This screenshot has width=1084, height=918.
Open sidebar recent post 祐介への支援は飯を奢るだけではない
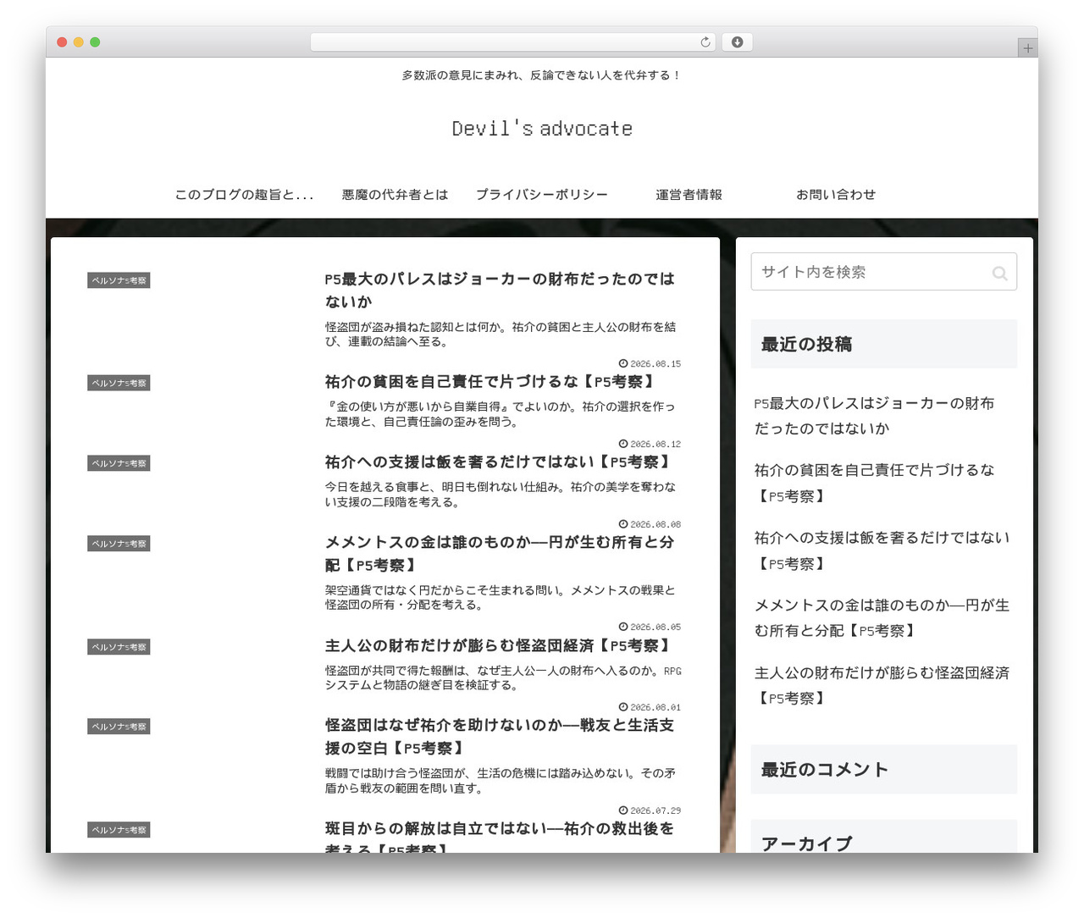[882, 550]
